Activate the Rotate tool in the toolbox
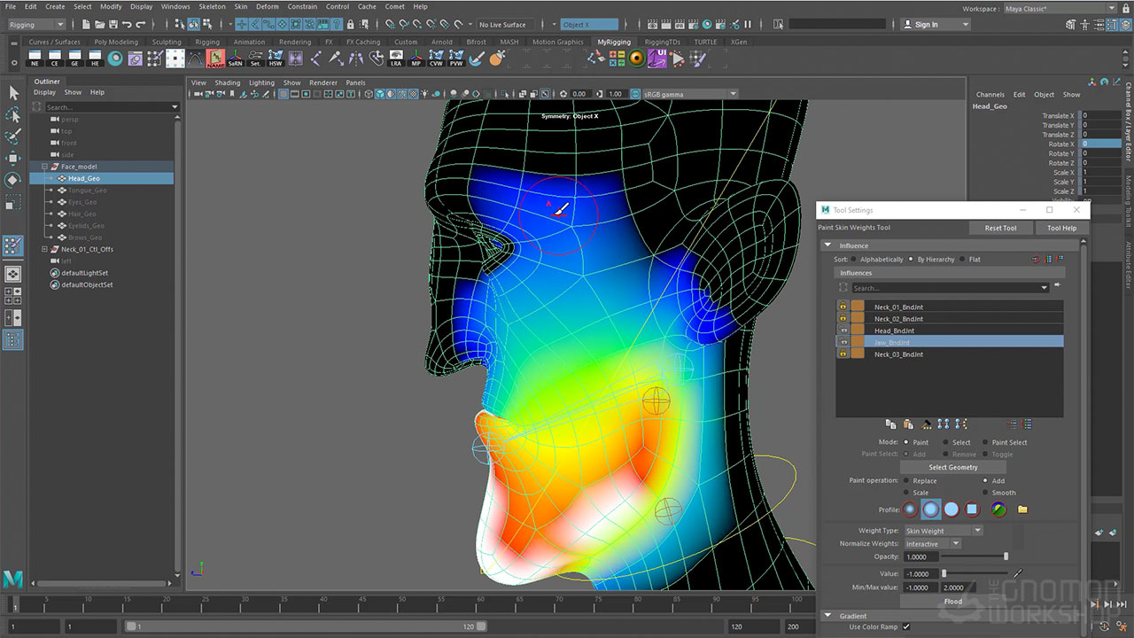1134x638 pixels. [13, 180]
